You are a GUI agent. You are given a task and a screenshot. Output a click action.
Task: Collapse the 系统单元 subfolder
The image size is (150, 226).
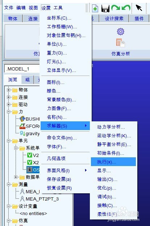tap(16, 148)
